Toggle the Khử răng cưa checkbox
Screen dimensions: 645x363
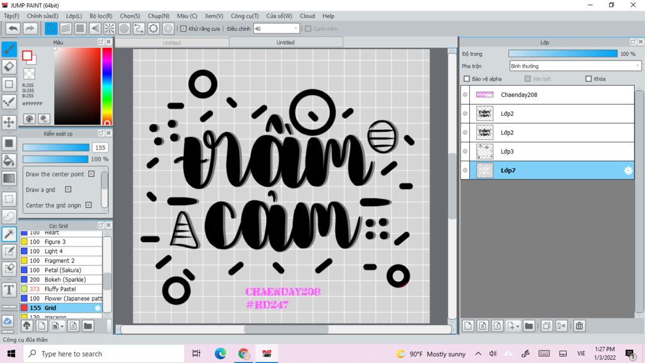183,29
